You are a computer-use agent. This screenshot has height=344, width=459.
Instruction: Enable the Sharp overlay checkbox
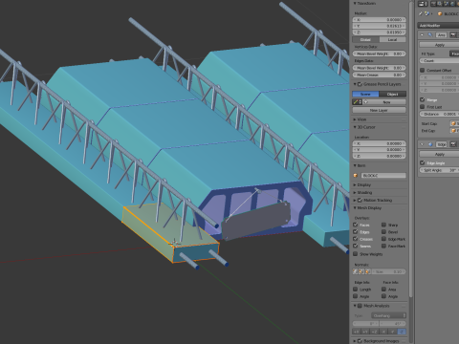[383, 225]
